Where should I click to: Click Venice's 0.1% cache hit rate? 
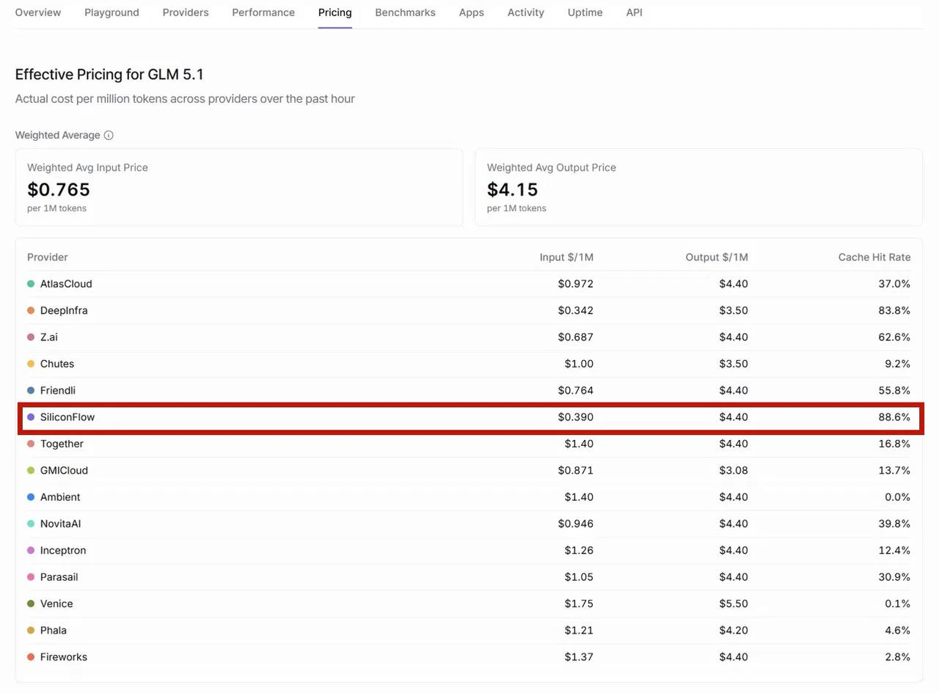[x=898, y=604]
